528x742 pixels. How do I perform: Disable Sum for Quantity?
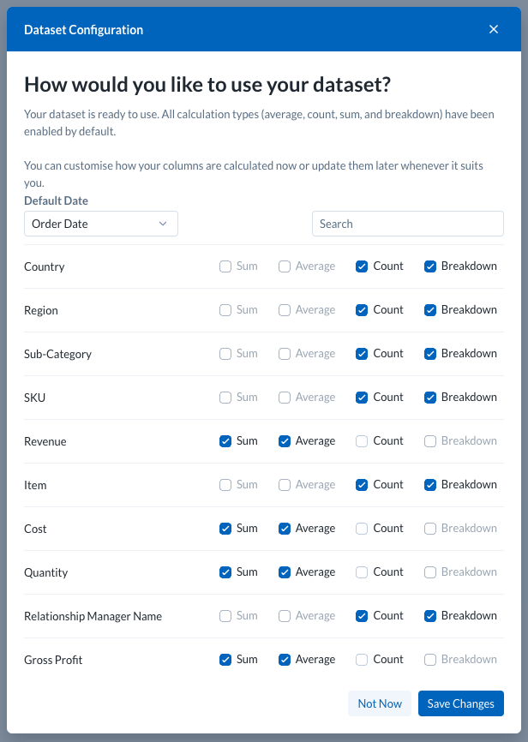pyautogui.click(x=225, y=571)
